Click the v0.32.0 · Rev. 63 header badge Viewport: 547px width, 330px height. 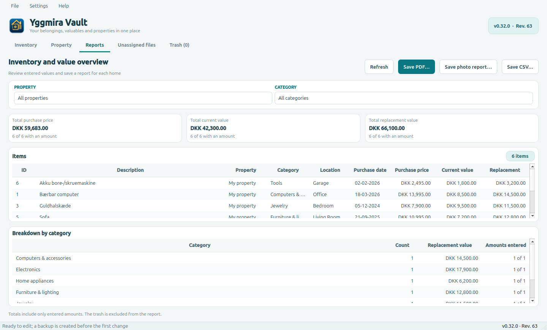(x=513, y=26)
